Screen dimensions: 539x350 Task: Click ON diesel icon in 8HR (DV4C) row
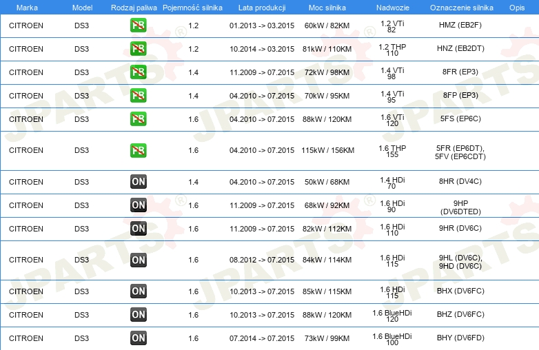coord(138,181)
